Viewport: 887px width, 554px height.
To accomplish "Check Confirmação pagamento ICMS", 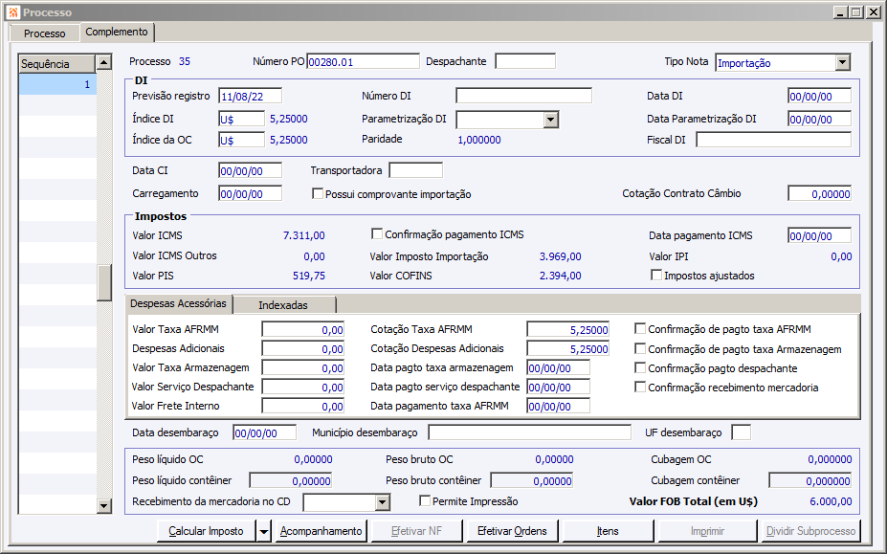I will [377, 234].
